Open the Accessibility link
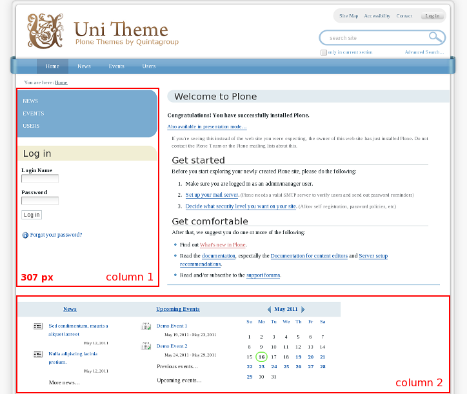The height and width of the screenshot is (394, 467). (377, 15)
